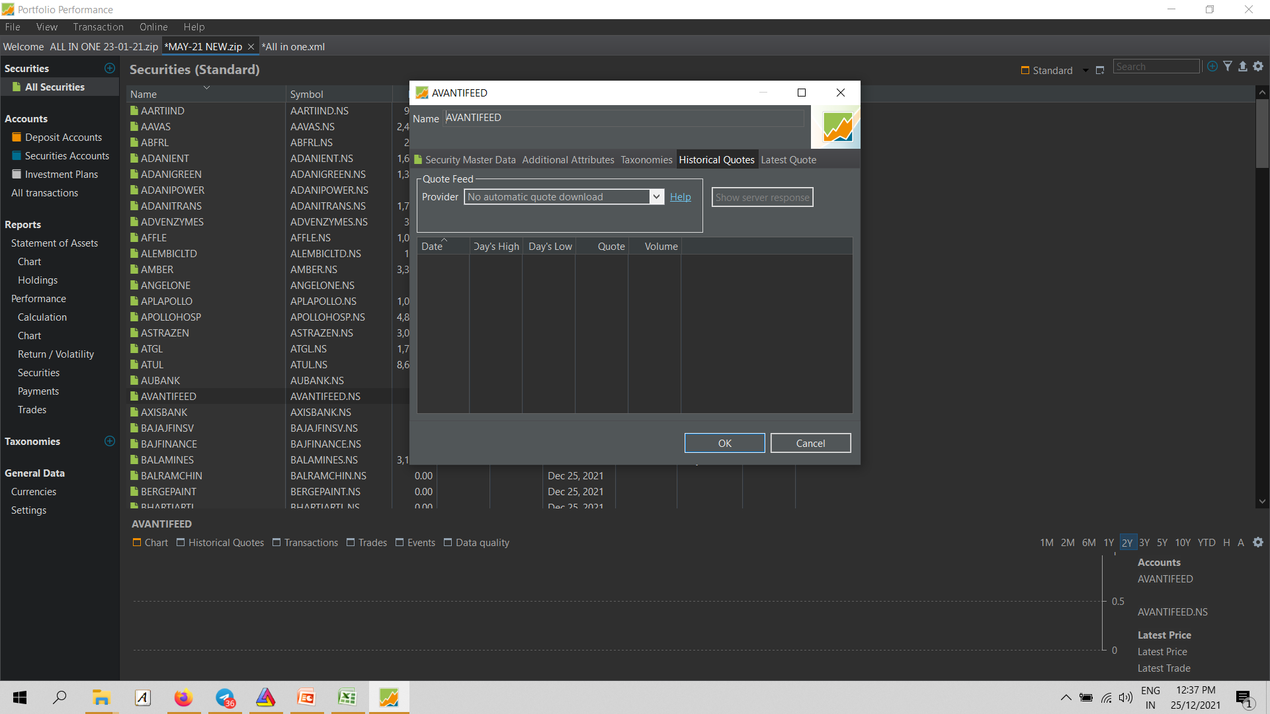Click the security Name input field
Viewport: 1270px width, 714px height.
624,118
